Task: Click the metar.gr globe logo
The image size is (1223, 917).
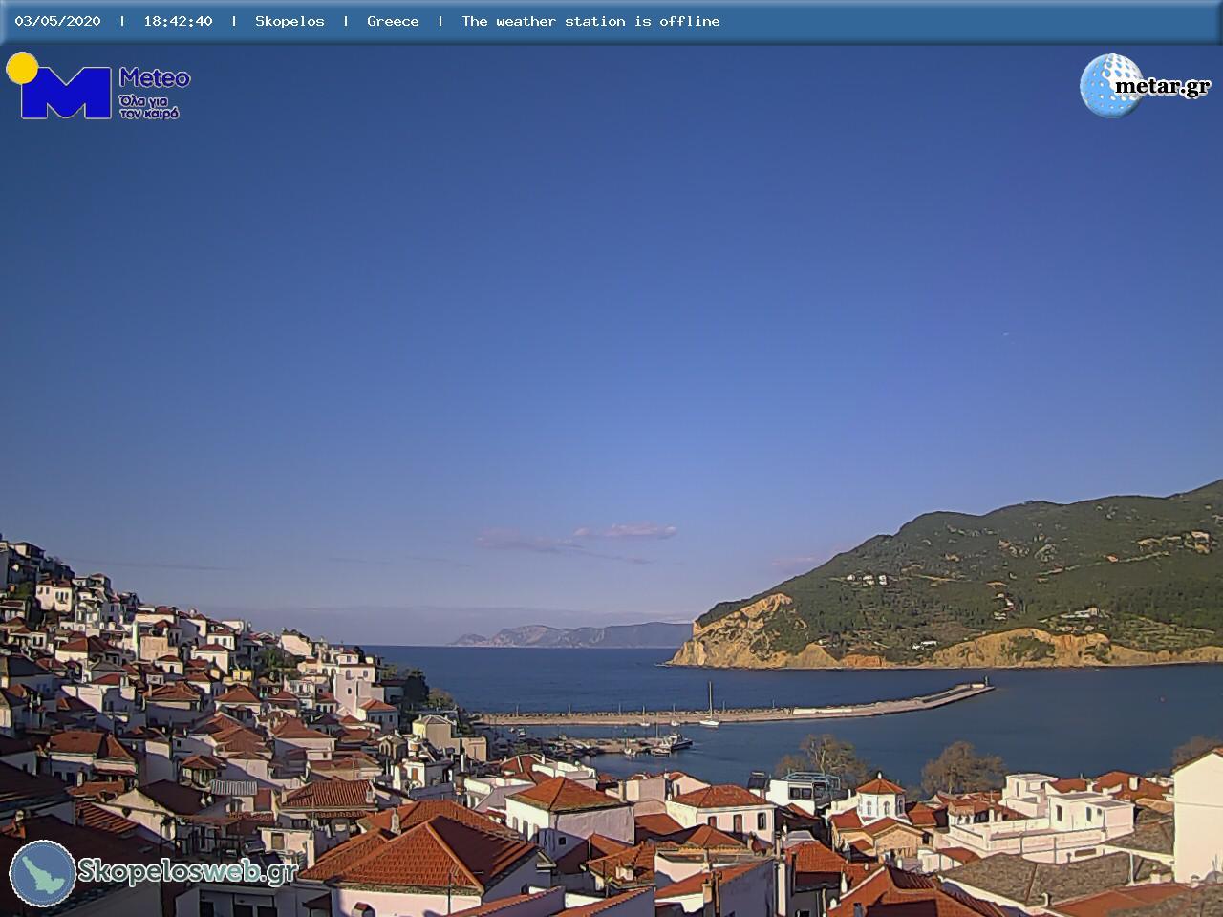Action: pyautogui.click(x=1111, y=85)
